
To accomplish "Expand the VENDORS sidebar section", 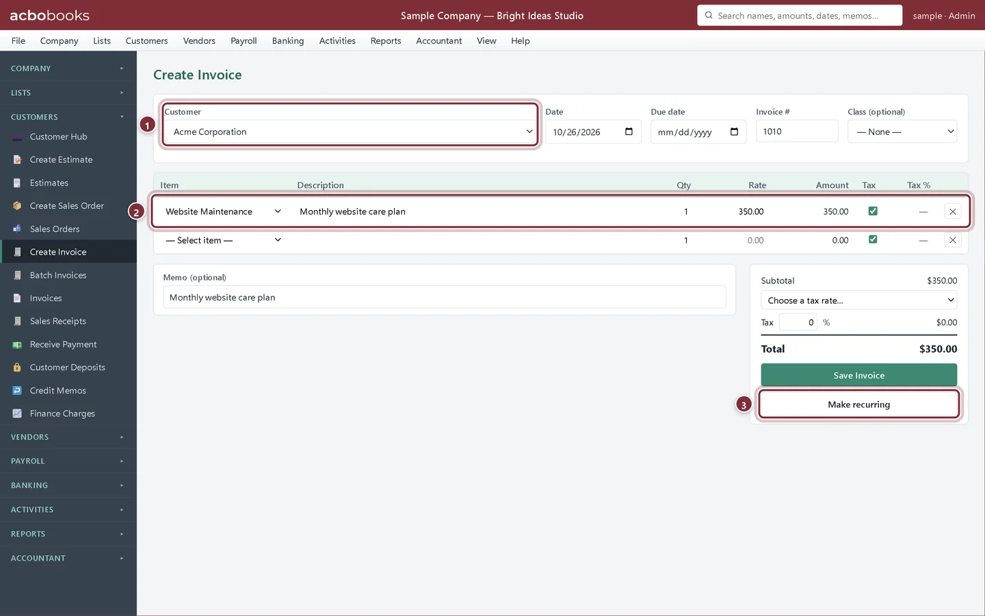I will (68, 437).
